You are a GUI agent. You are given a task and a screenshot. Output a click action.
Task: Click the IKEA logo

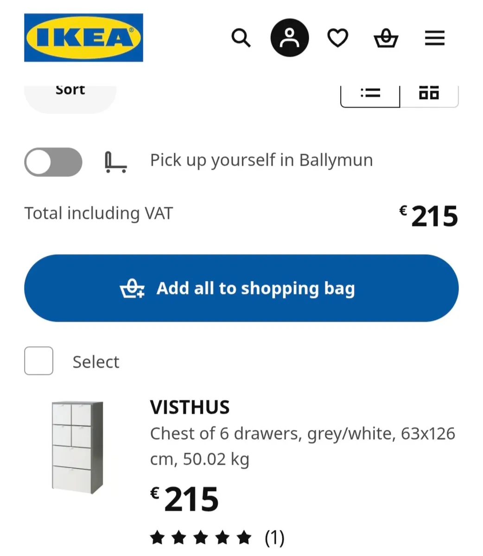(83, 38)
